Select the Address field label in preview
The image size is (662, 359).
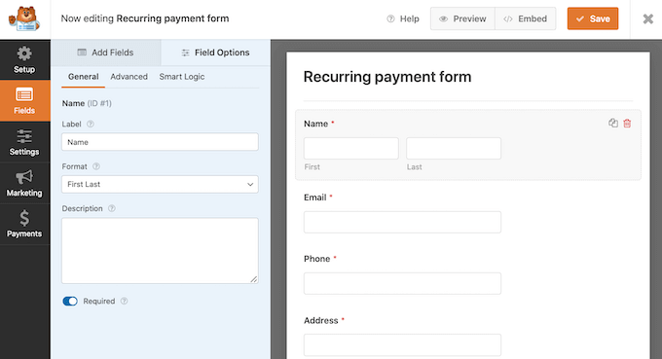(x=321, y=321)
